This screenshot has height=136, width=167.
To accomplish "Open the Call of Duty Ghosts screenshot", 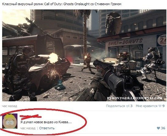I will pyautogui.click(x=84, y=55).
